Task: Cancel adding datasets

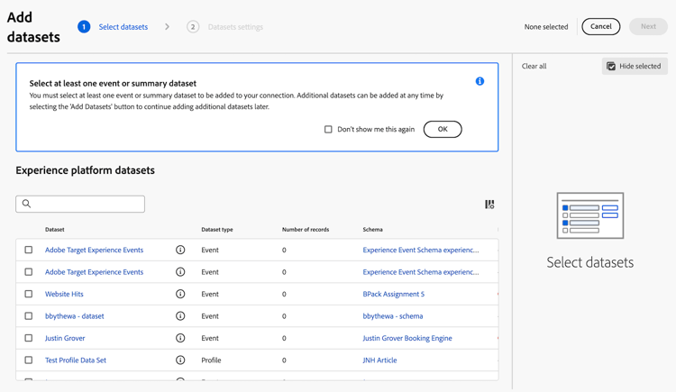Action: 600,26
